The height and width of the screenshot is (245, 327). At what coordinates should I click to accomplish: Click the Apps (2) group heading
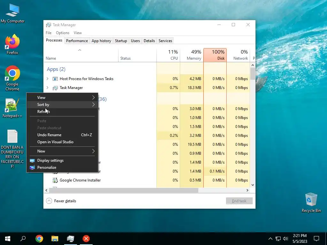(x=56, y=69)
